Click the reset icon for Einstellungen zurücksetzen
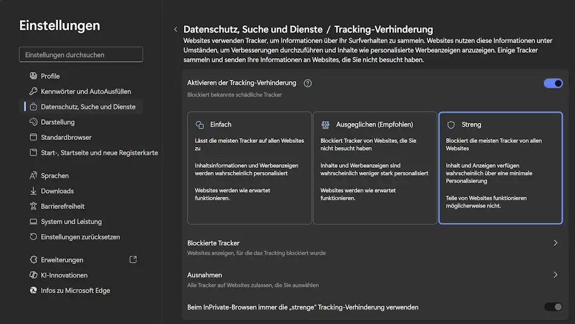This screenshot has height=324, width=575. [33, 237]
